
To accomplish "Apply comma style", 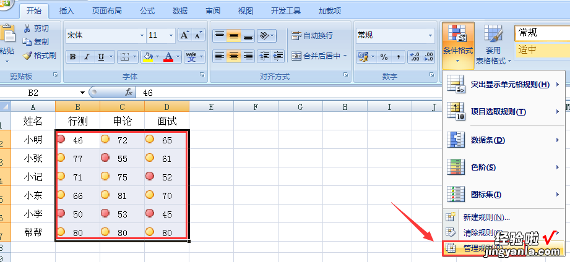I will point(398,57).
